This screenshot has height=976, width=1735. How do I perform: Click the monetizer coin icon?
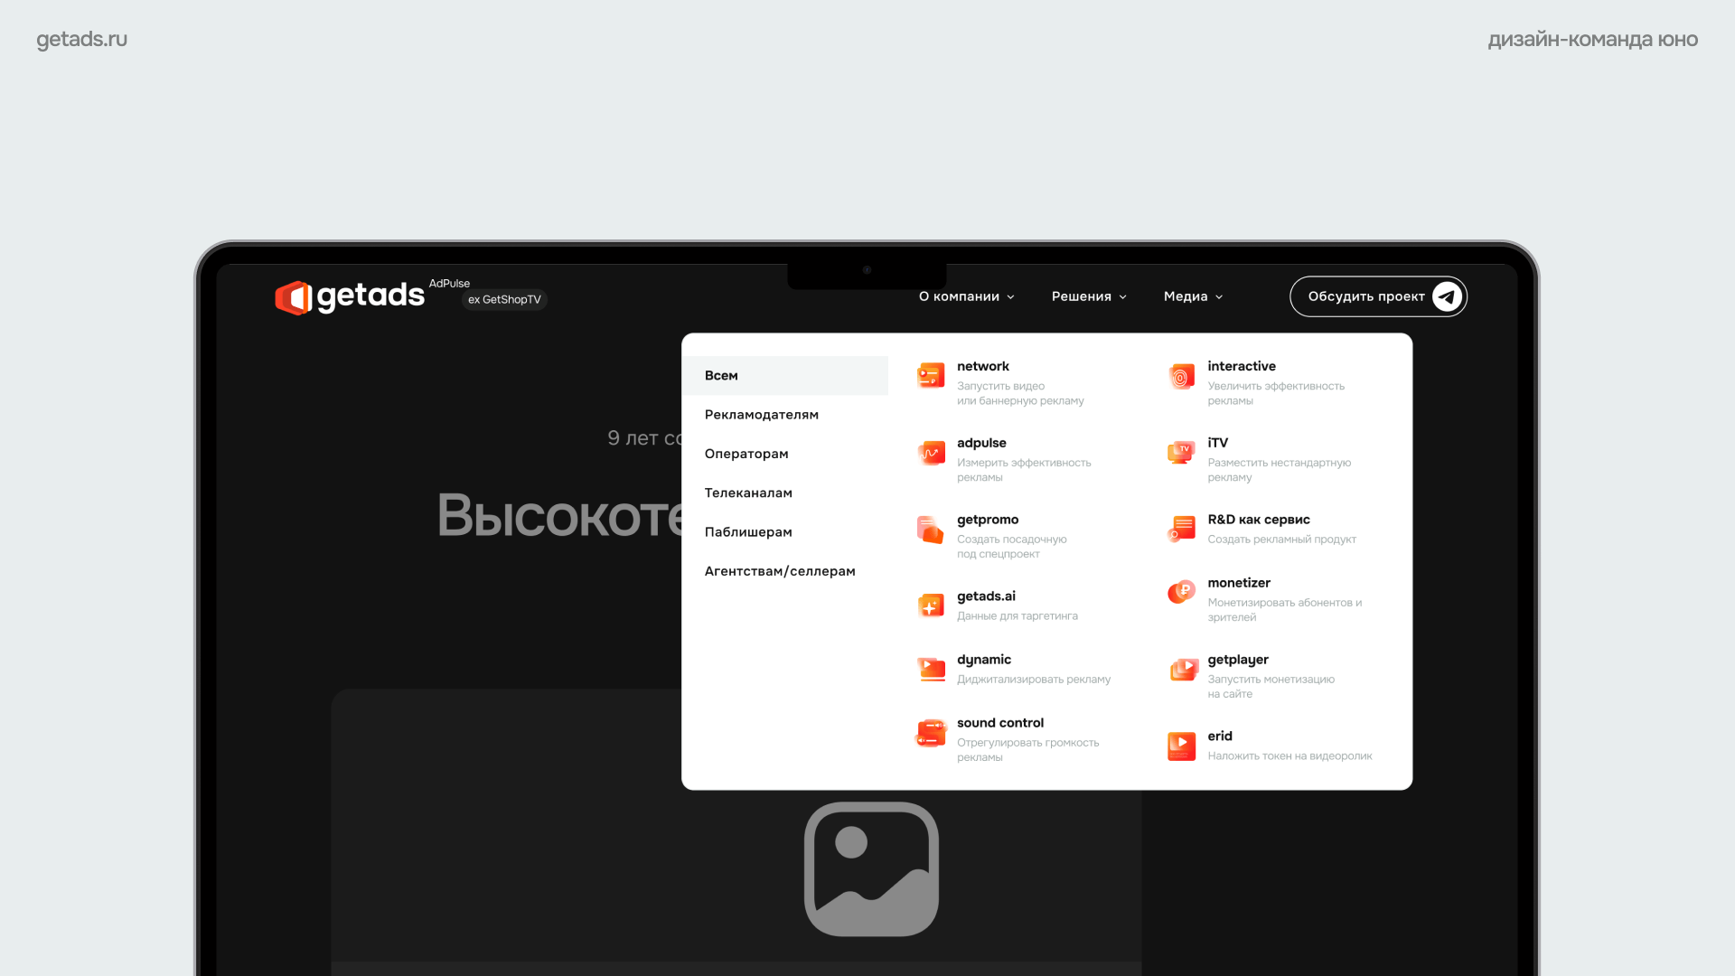tap(1181, 592)
